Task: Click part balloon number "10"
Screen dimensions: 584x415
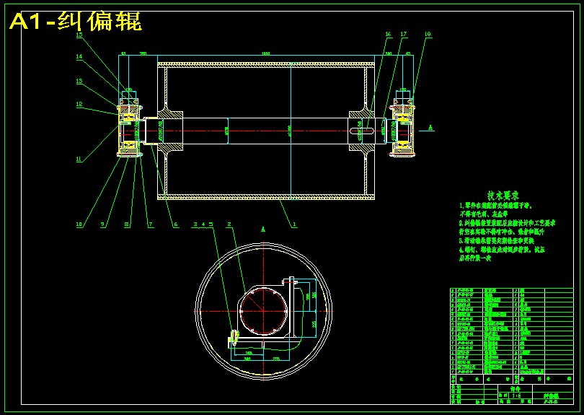Action: point(79,224)
